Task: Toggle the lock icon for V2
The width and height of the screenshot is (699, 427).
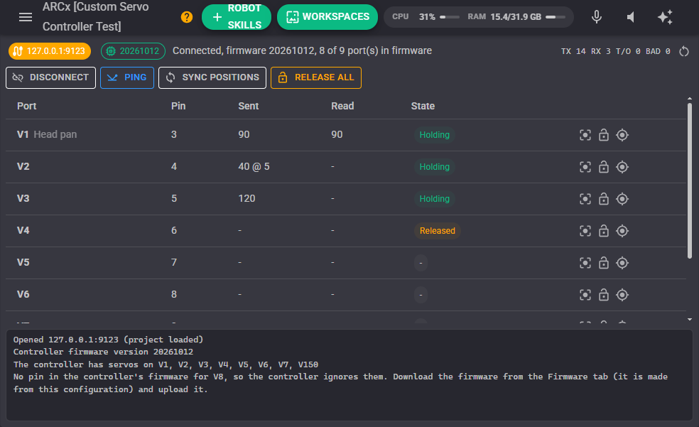Action: [x=604, y=167]
